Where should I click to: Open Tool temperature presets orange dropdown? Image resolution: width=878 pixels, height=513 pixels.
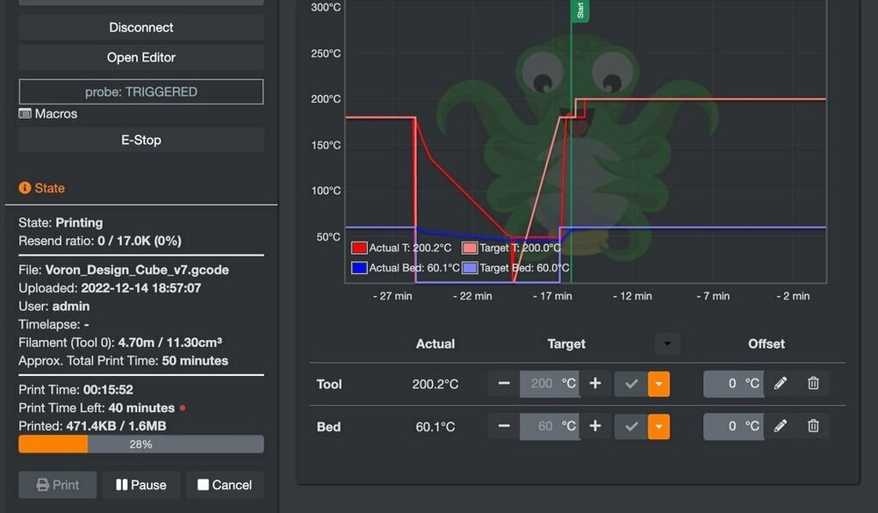(658, 384)
